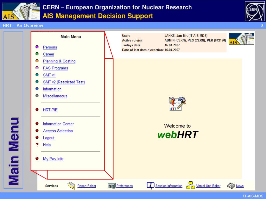This screenshot has width=266, height=199.
Task: Click the Main Menu heading text
Action: point(71,37)
